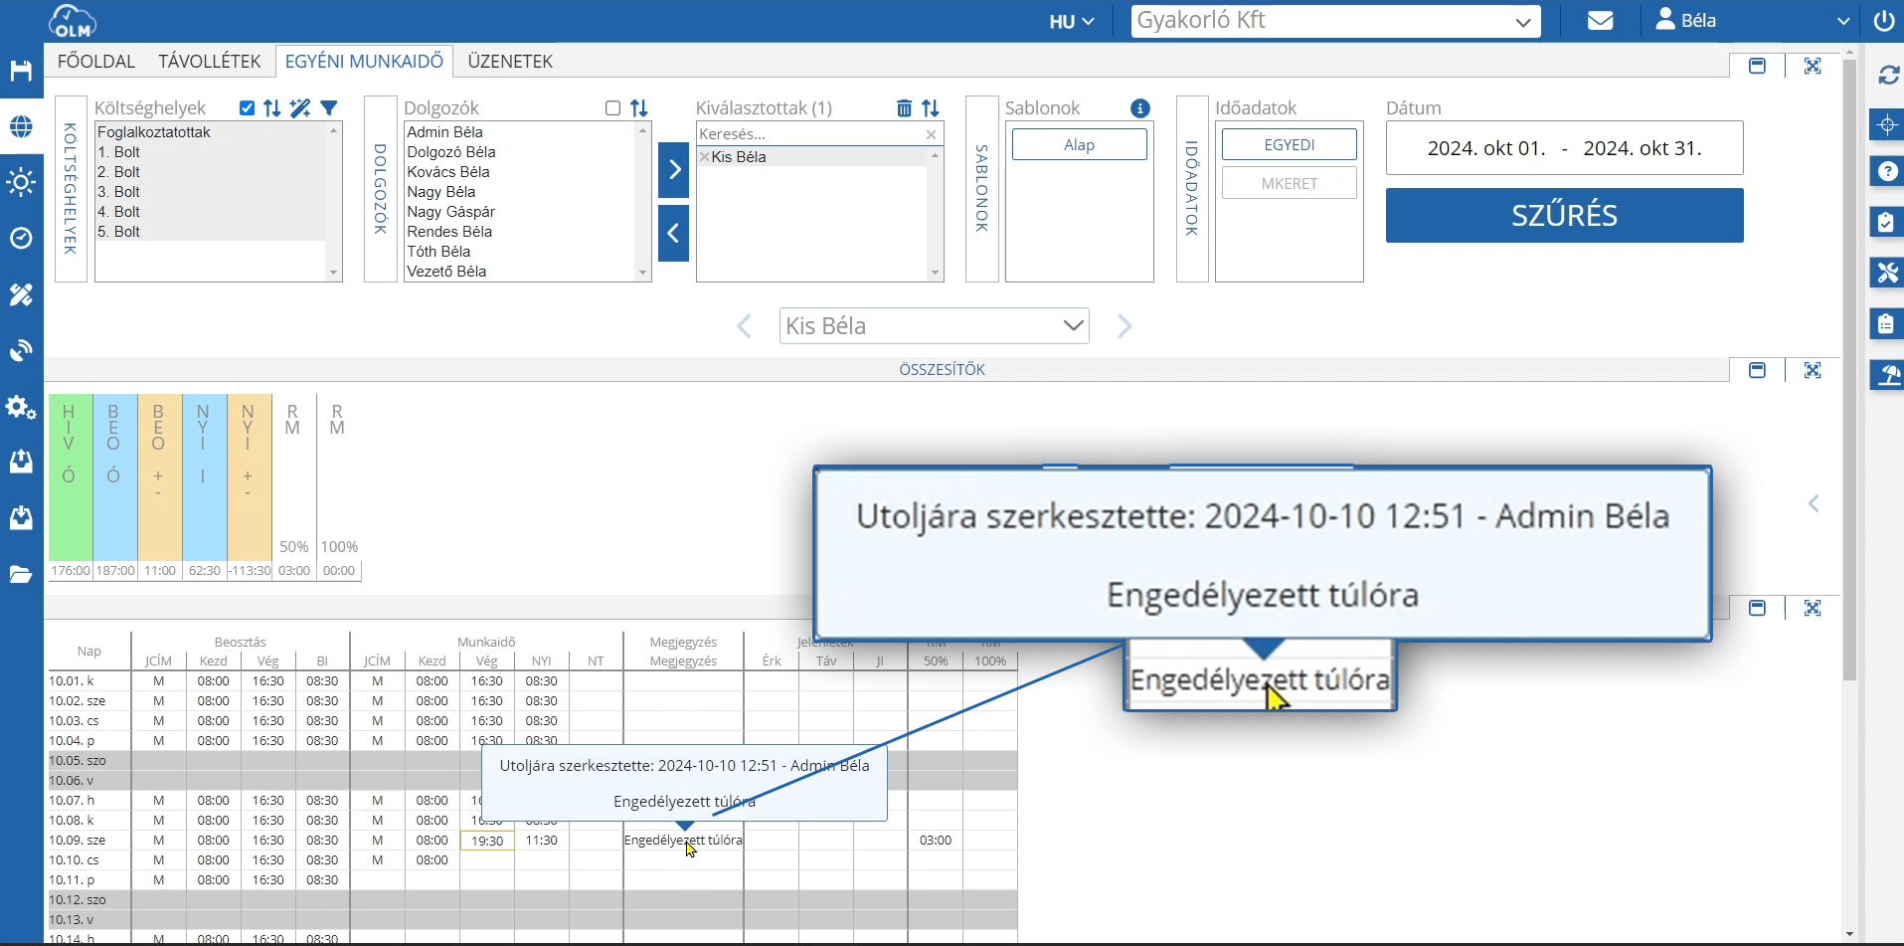1904x946 pixels.
Task: Click the save disk icon in sidebar
Action: pos(21,71)
